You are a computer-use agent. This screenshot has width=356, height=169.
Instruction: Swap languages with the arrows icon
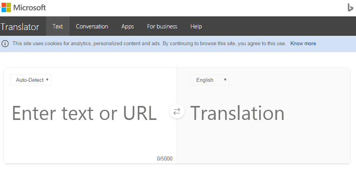pos(177,111)
